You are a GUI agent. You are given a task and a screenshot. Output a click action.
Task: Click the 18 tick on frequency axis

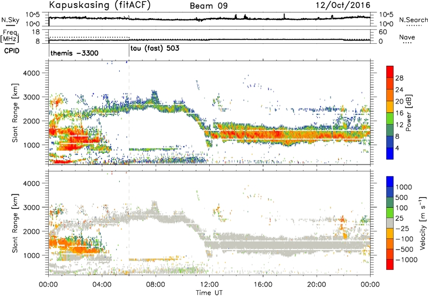pyautogui.click(x=36, y=32)
